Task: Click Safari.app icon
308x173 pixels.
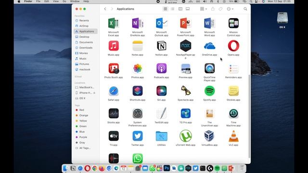Action: click(114, 91)
